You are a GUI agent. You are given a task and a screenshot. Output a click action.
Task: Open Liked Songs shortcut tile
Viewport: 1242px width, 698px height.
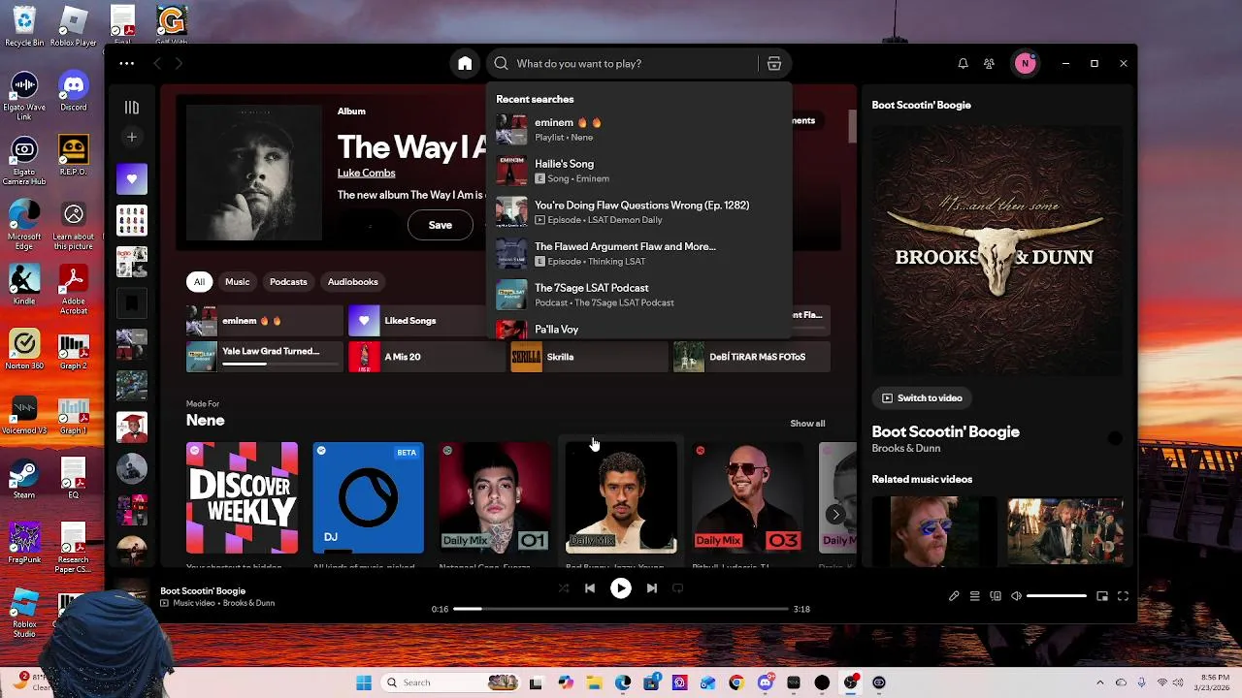pos(418,321)
